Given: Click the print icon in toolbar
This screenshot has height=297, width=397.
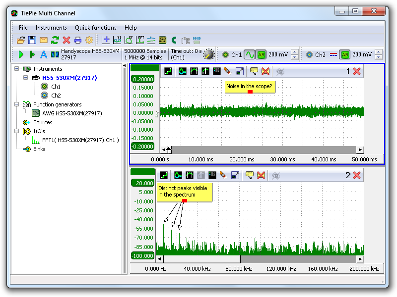Looking at the screenshot, I should [78, 40].
